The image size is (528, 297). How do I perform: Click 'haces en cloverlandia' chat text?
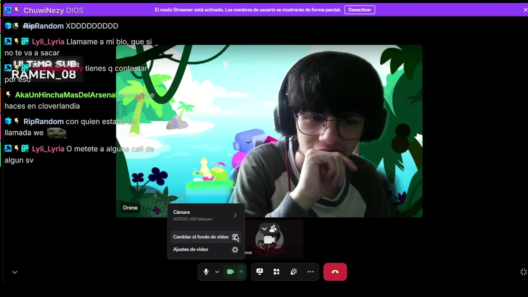click(42, 106)
